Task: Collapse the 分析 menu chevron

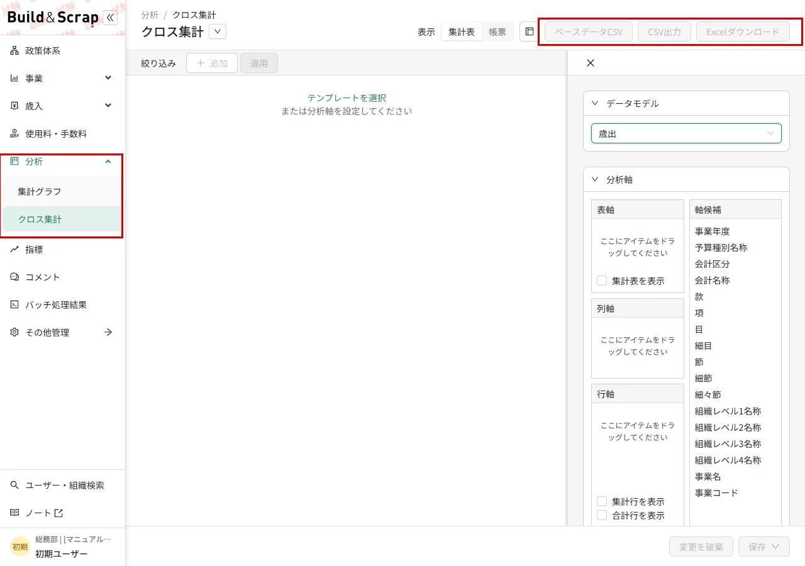Action: [108, 162]
